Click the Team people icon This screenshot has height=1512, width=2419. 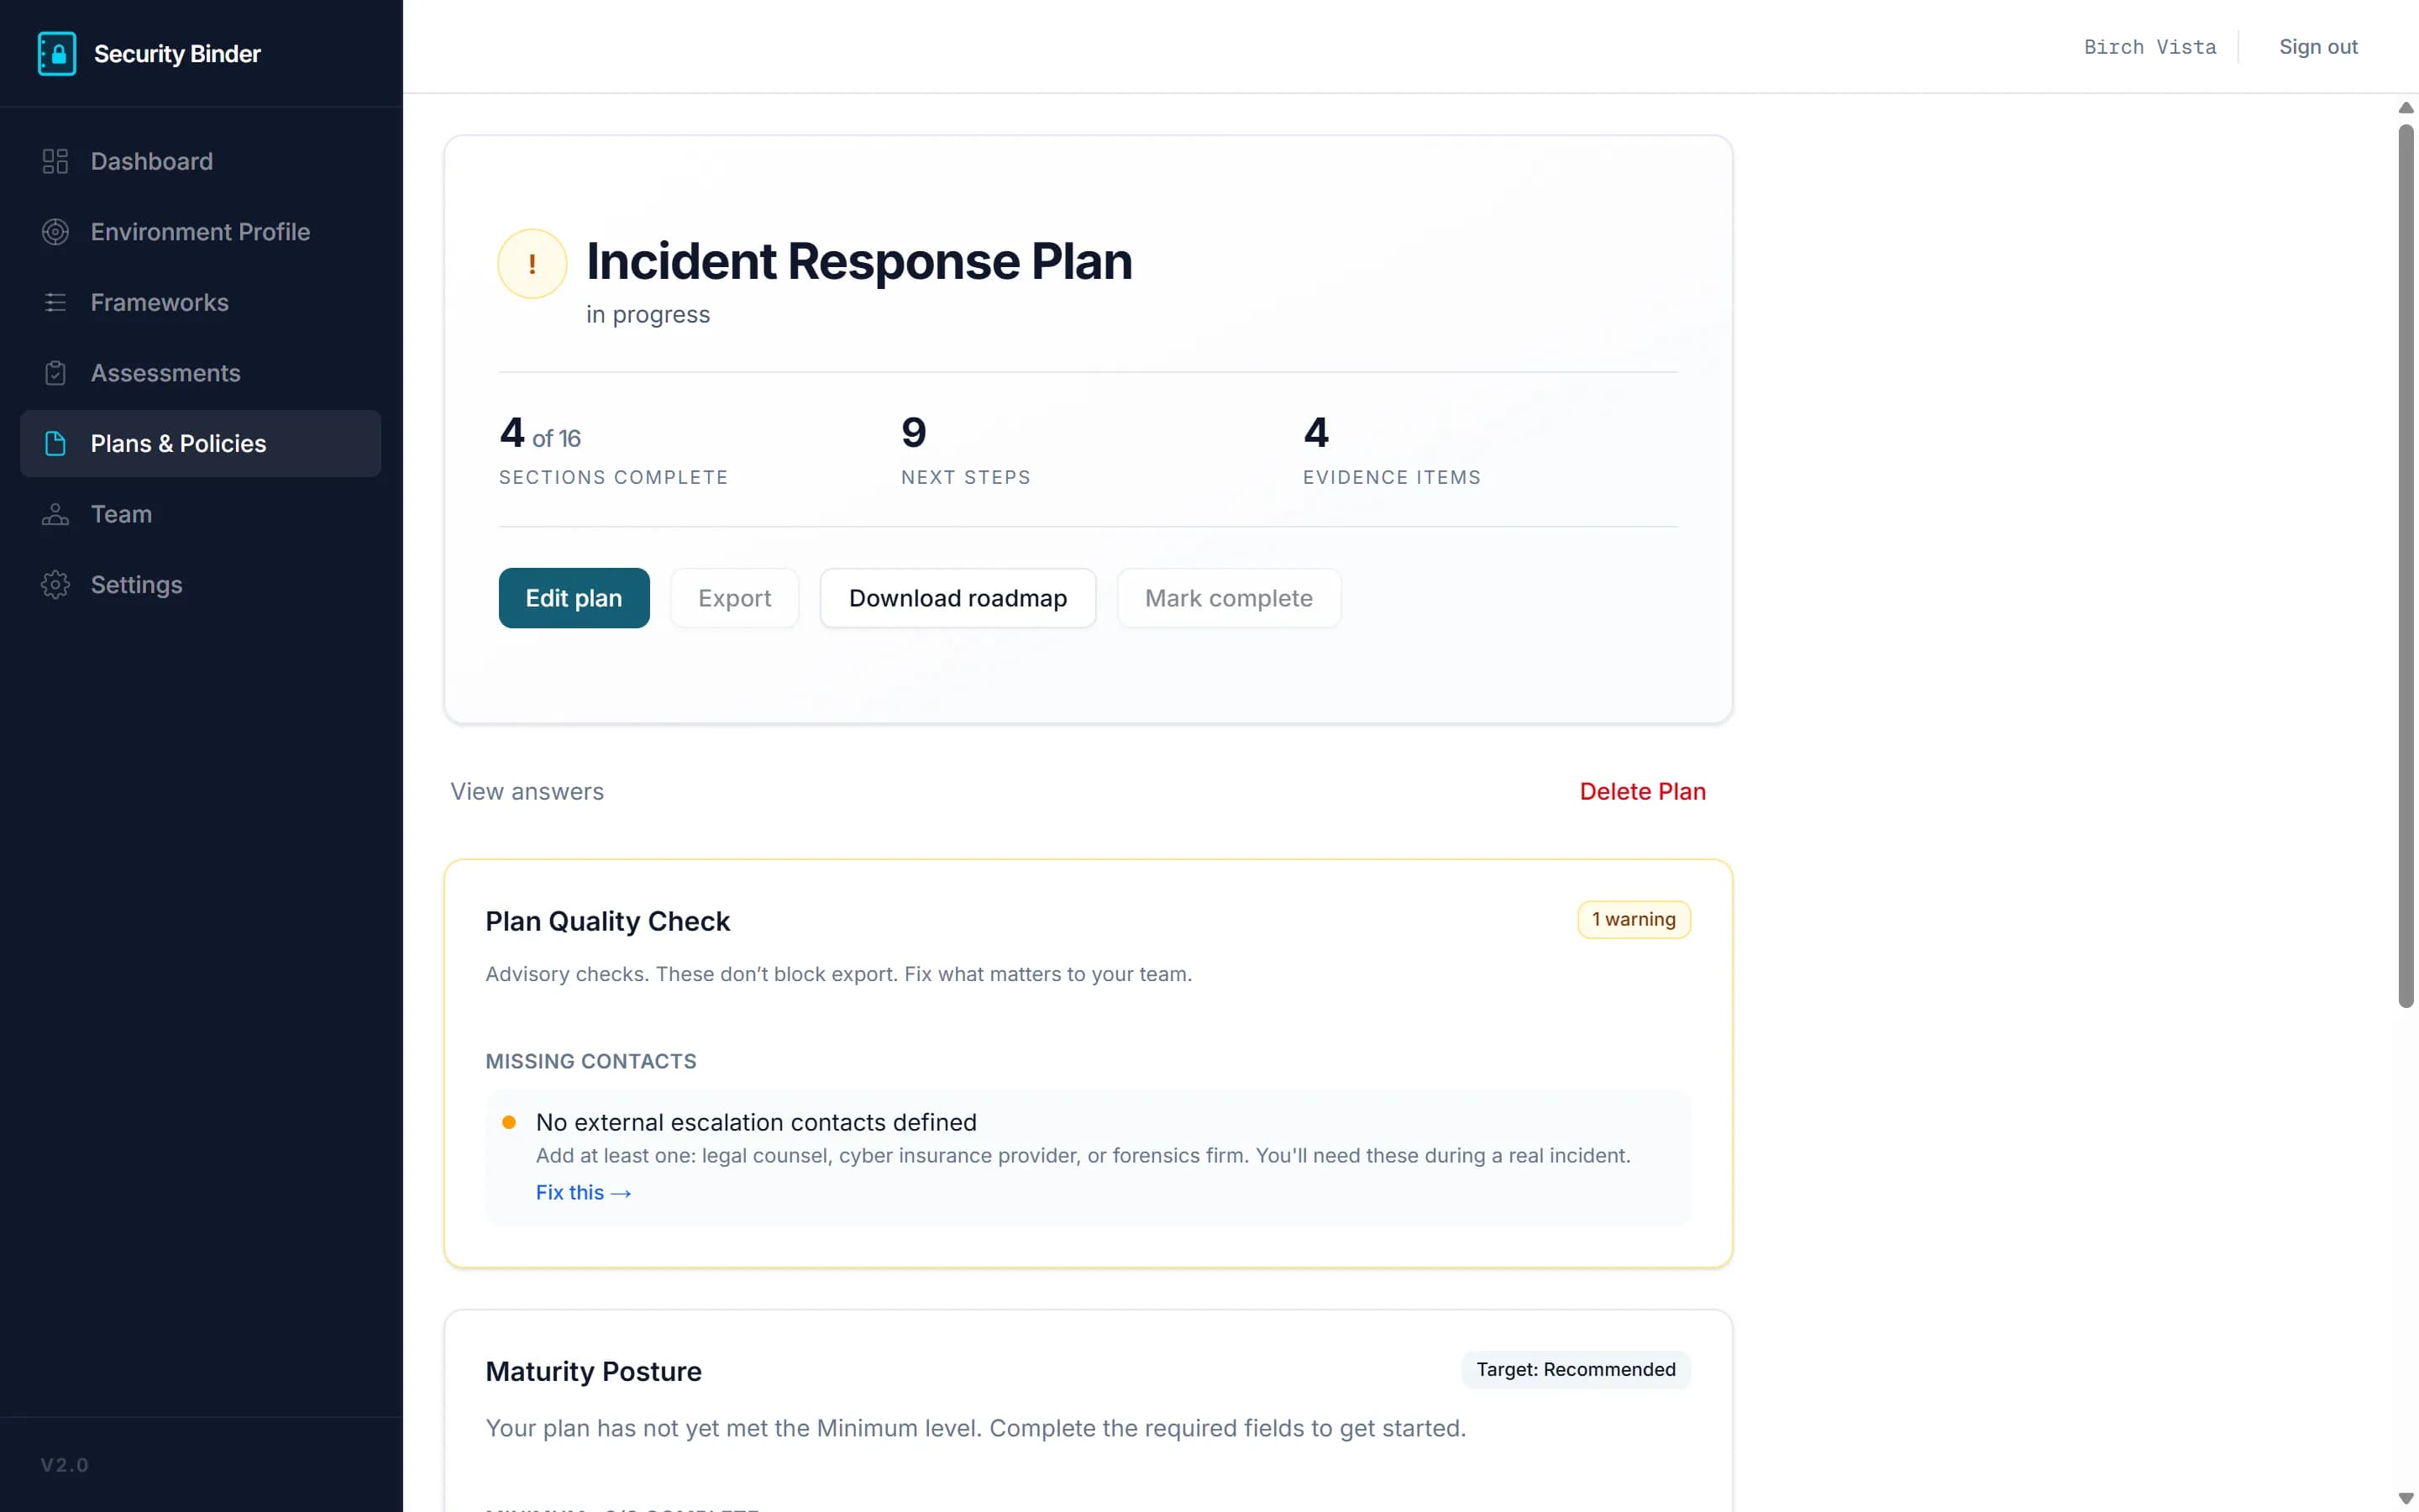55,514
